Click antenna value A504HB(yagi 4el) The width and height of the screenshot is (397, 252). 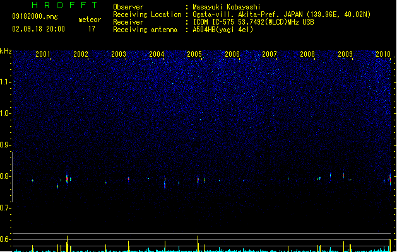[223, 30]
